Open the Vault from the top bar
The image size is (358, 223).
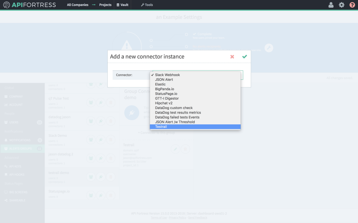pyautogui.click(x=122, y=5)
